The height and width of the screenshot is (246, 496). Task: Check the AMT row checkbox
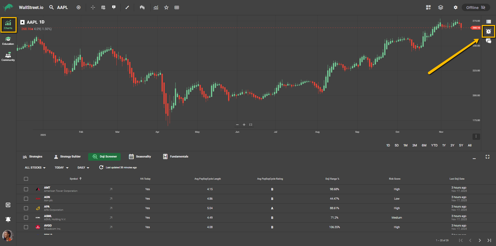click(x=26, y=189)
